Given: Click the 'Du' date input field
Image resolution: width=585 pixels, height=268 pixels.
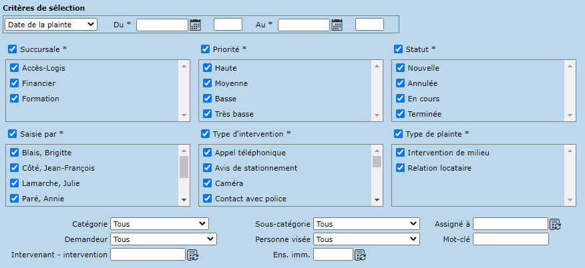Looking at the screenshot, I should pos(162,25).
